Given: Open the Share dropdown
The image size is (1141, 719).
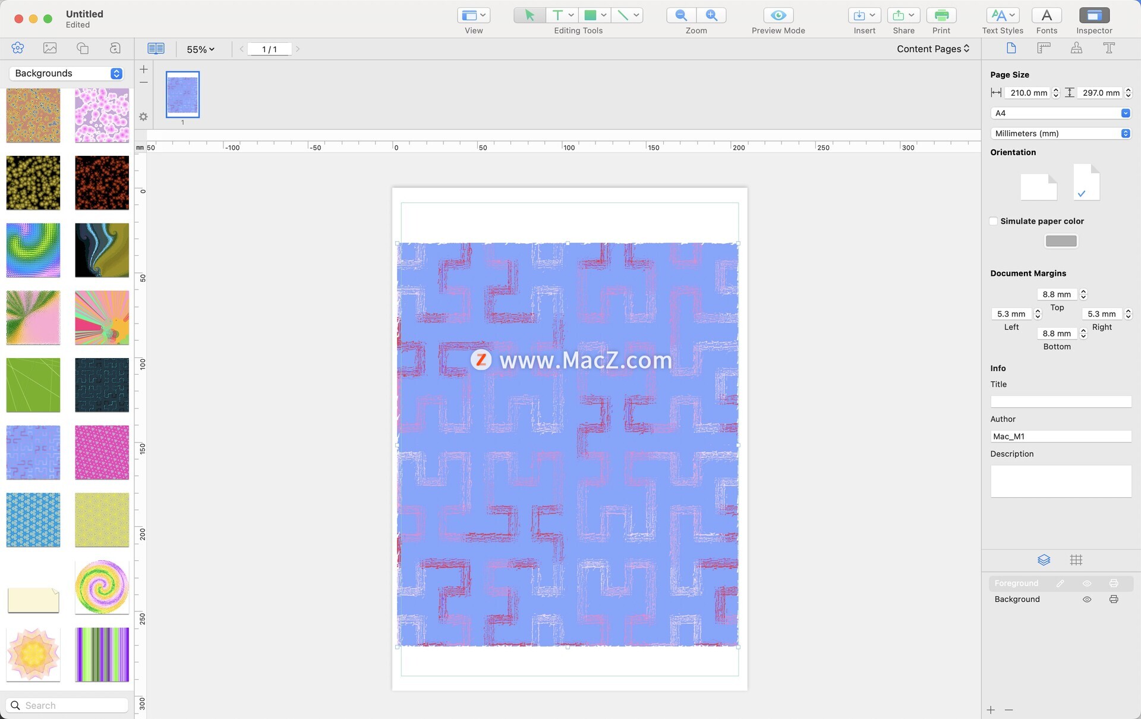Looking at the screenshot, I should (x=903, y=15).
